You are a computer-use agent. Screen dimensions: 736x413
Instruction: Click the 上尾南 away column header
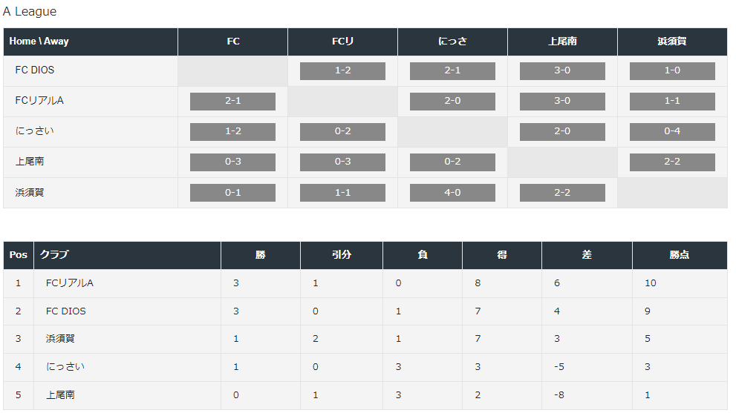pyautogui.click(x=562, y=42)
